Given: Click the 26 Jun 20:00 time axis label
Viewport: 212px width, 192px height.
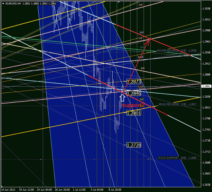Looking at the screenshot, I should [x=62, y=190].
